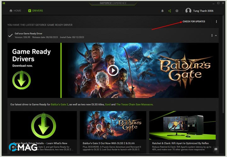Close the GeForce Experience window
This screenshot has width=227, height=157.
(x=223, y=3)
